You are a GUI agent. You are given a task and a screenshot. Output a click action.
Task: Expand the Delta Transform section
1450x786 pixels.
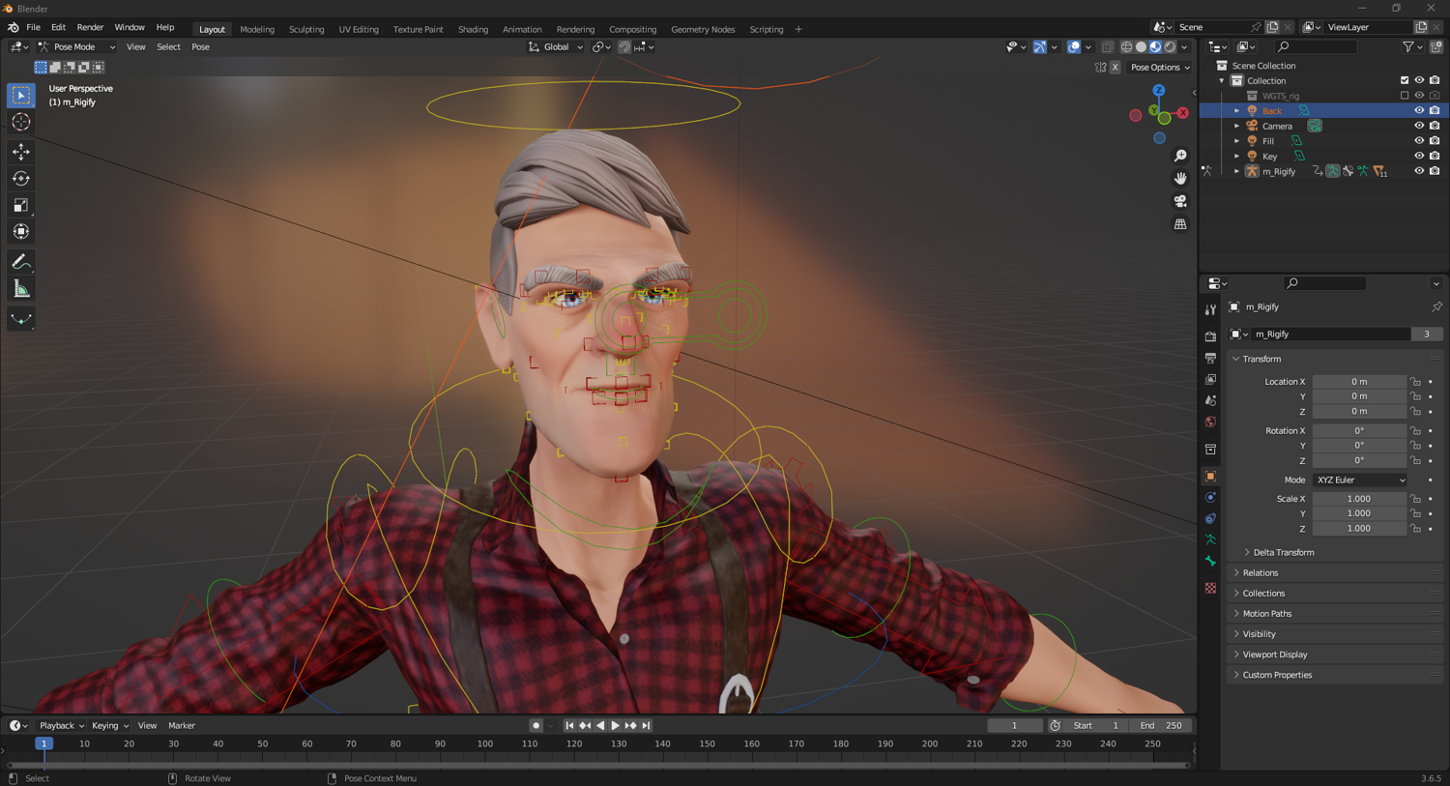tap(1284, 552)
